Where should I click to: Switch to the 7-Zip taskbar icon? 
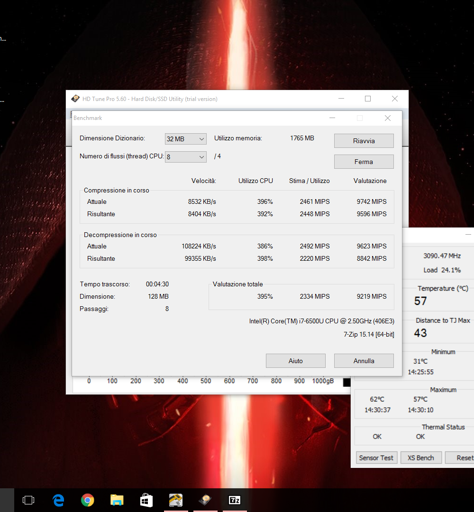point(234,500)
